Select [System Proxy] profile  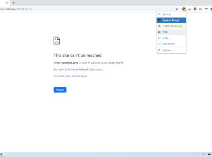click(171, 20)
